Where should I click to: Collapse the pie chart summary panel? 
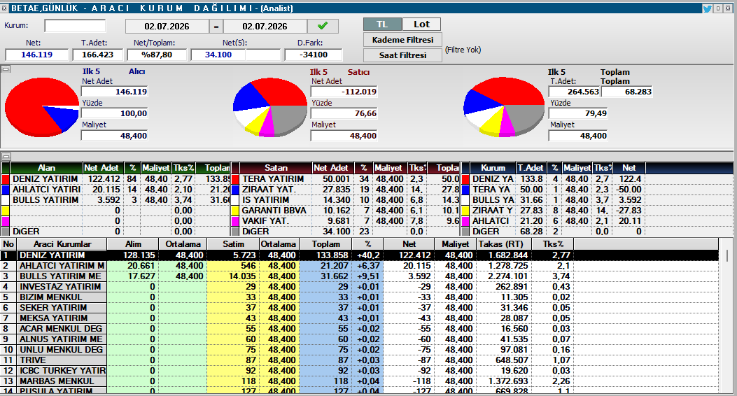[6, 69]
